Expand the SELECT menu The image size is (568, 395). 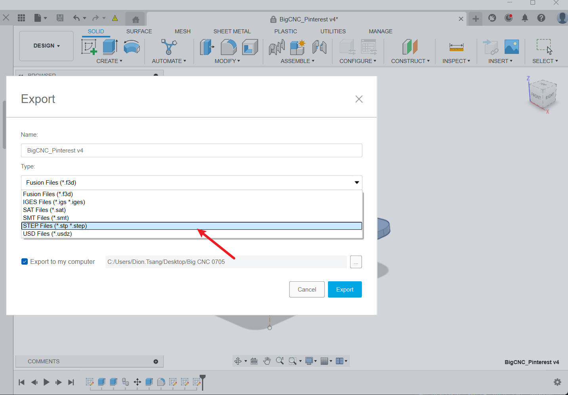click(545, 61)
